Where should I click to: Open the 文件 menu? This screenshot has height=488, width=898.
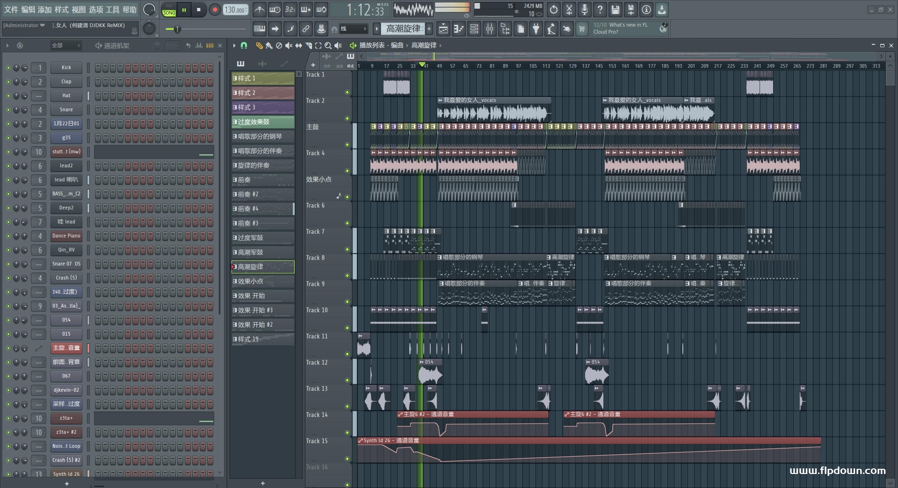11,9
